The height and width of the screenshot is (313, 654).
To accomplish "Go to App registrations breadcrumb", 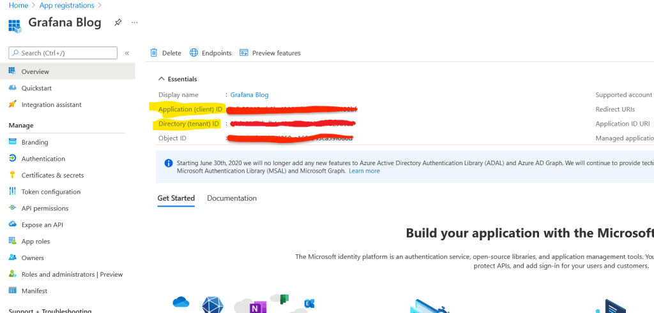I will [x=66, y=6].
